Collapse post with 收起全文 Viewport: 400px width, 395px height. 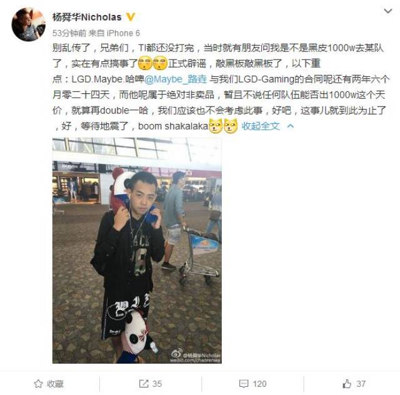click(x=261, y=126)
